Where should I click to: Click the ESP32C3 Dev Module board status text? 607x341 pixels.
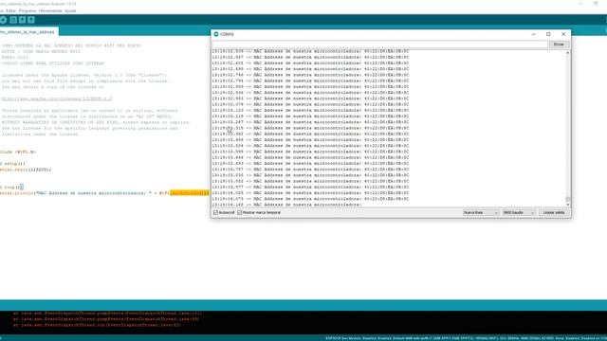(x=466, y=338)
